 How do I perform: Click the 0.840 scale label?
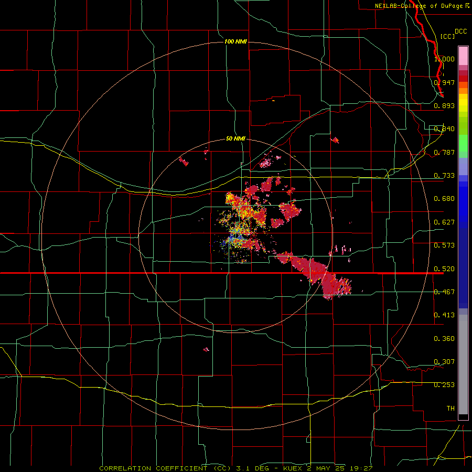point(444,129)
